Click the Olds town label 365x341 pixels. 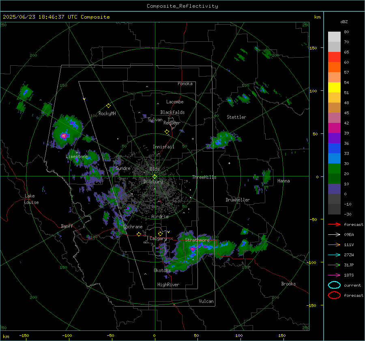[x=155, y=169]
